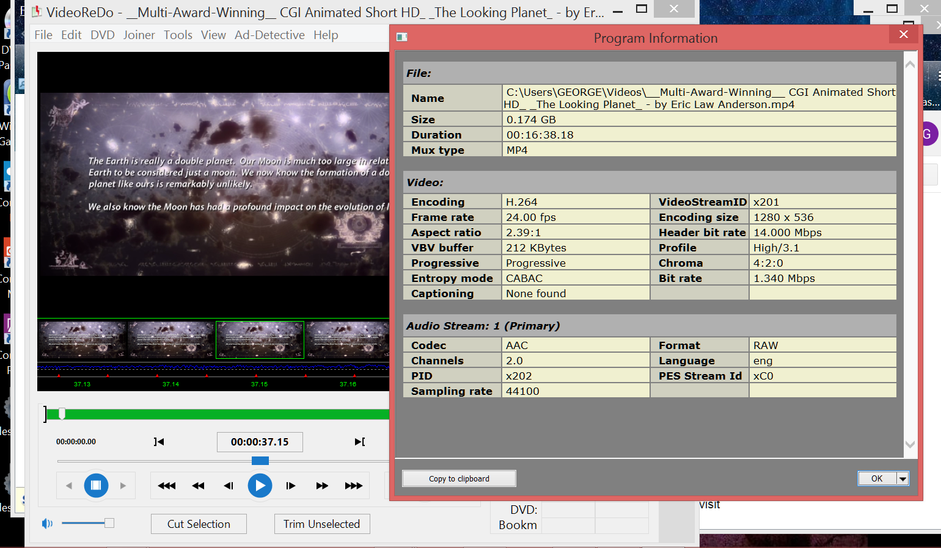The image size is (941, 548).
Task: Click the current timecode field 00:00:37.15
Action: point(260,442)
